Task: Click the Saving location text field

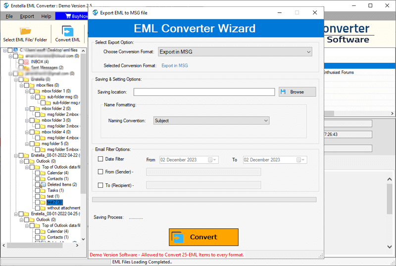Action: point(204,92)
